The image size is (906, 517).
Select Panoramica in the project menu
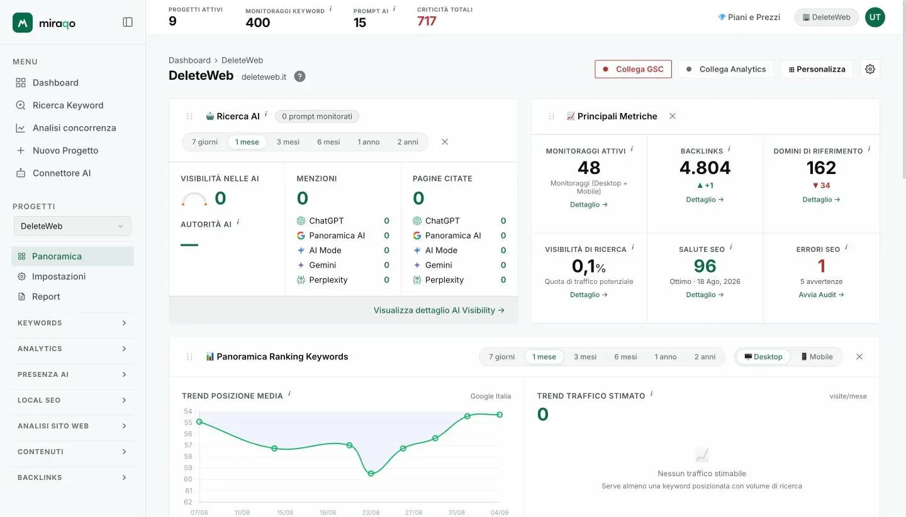(x=72, y=256)
